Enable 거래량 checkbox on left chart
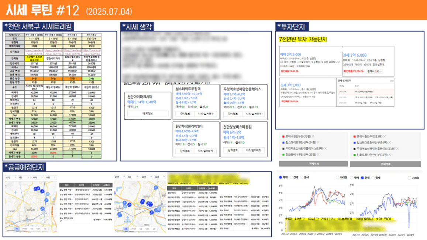 [338, 178]
